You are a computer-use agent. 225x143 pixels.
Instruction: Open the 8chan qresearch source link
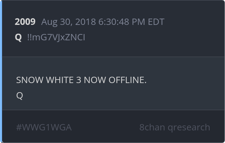click(x=175, y=127)
